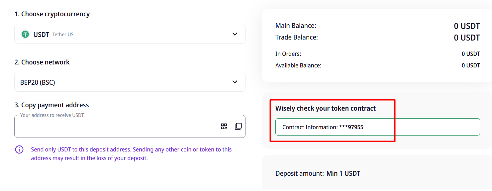Click the green Tether USDT logo
Image resolution: width=492 pixels, height=191 pixels.
25,34
